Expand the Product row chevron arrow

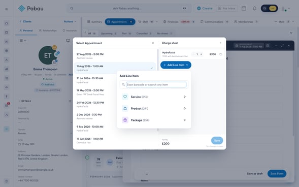point(184,108)
